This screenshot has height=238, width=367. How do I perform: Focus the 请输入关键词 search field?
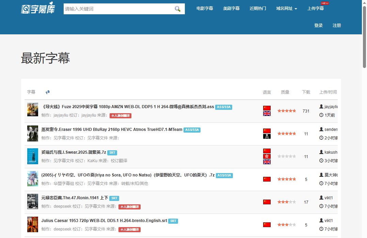pyautogui.click(x=118, y=9)
